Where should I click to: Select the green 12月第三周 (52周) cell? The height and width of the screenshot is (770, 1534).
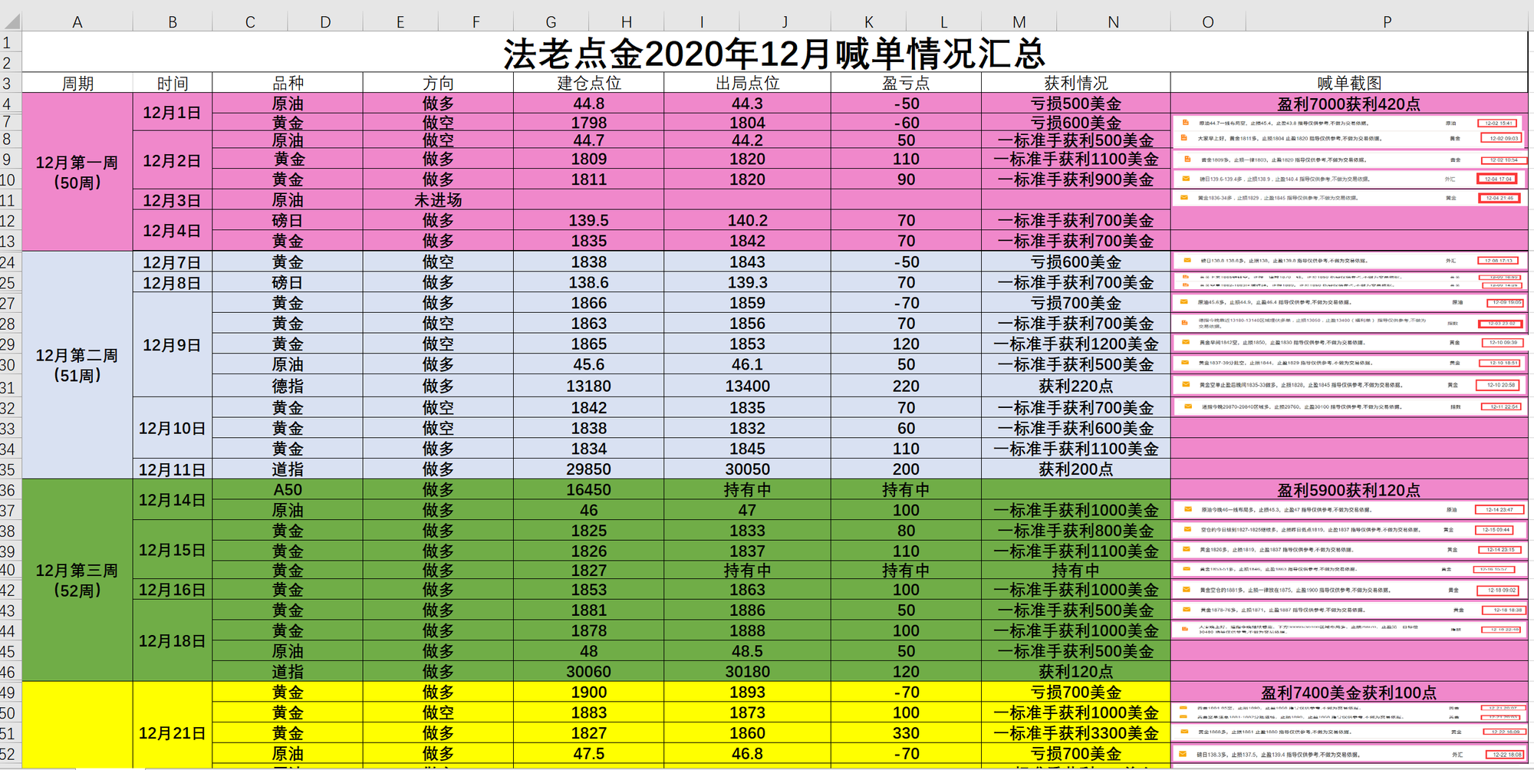[77, 581]
